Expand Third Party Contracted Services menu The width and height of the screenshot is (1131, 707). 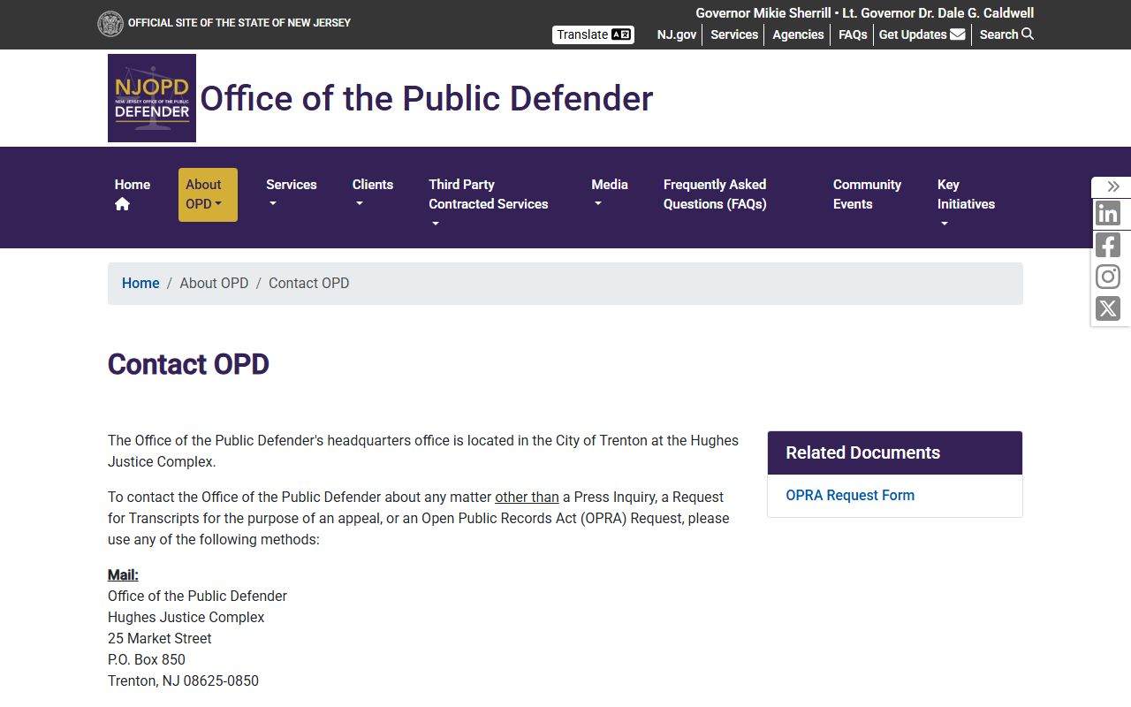[x=489, y=204]
